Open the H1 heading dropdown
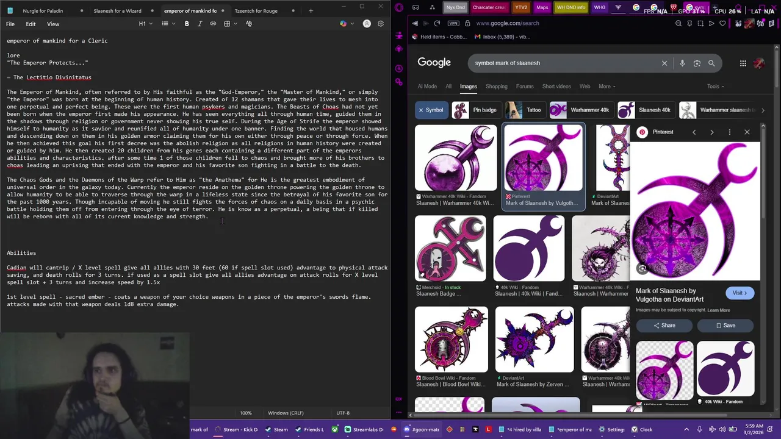 tap(145, 24)
